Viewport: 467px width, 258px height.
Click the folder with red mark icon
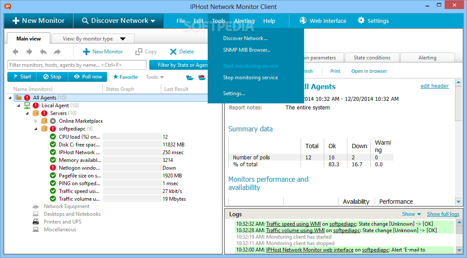[202, 78]
